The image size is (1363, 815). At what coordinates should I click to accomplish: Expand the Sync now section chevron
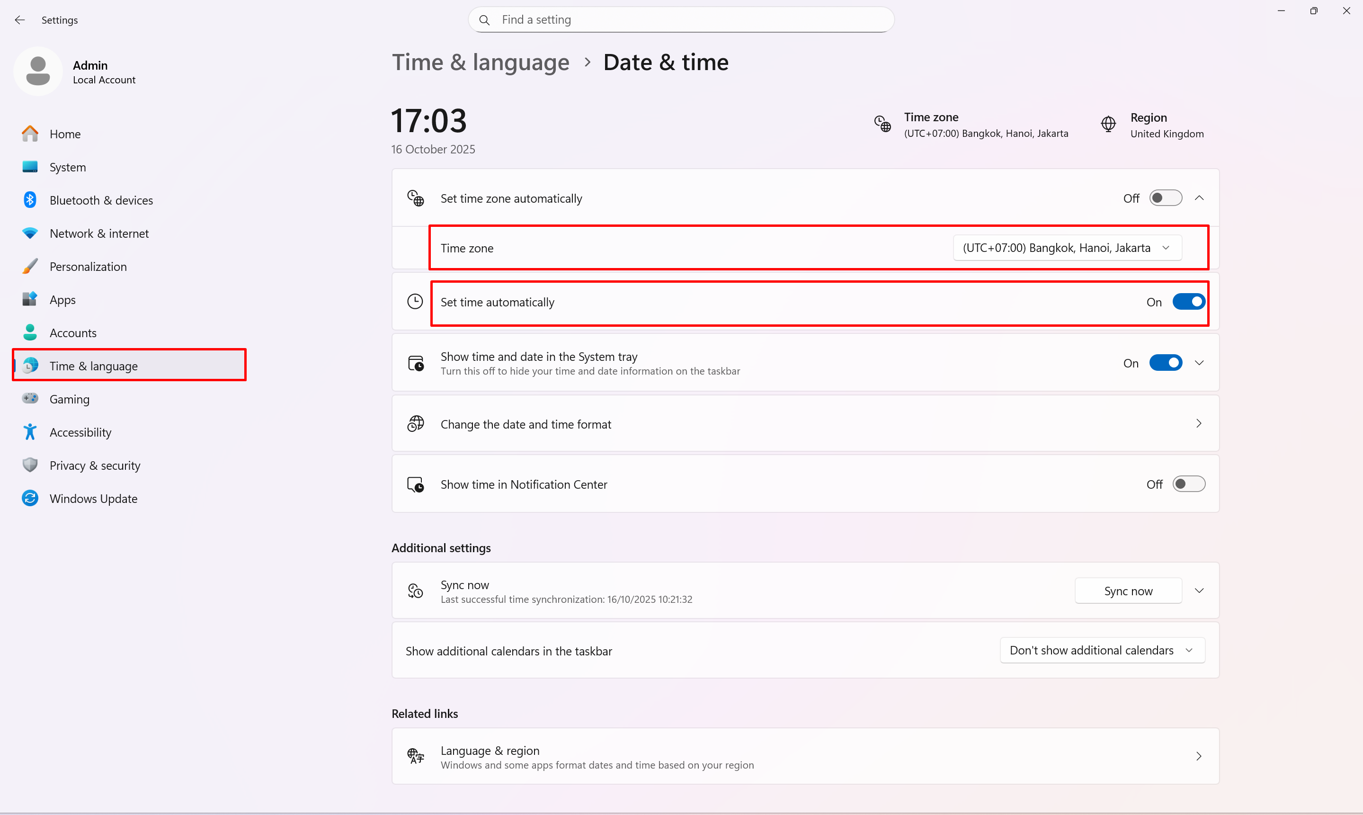tap(1199, 591)
